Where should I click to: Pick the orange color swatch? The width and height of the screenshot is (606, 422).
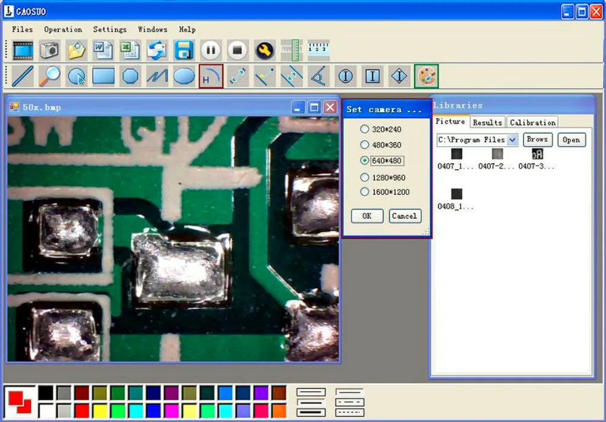coord(279,410)
